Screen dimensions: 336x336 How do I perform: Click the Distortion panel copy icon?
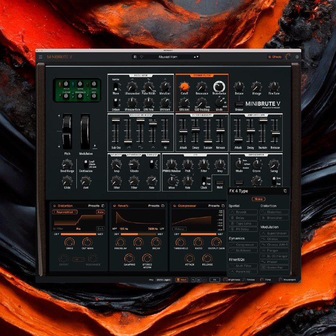tap(103, 205)
